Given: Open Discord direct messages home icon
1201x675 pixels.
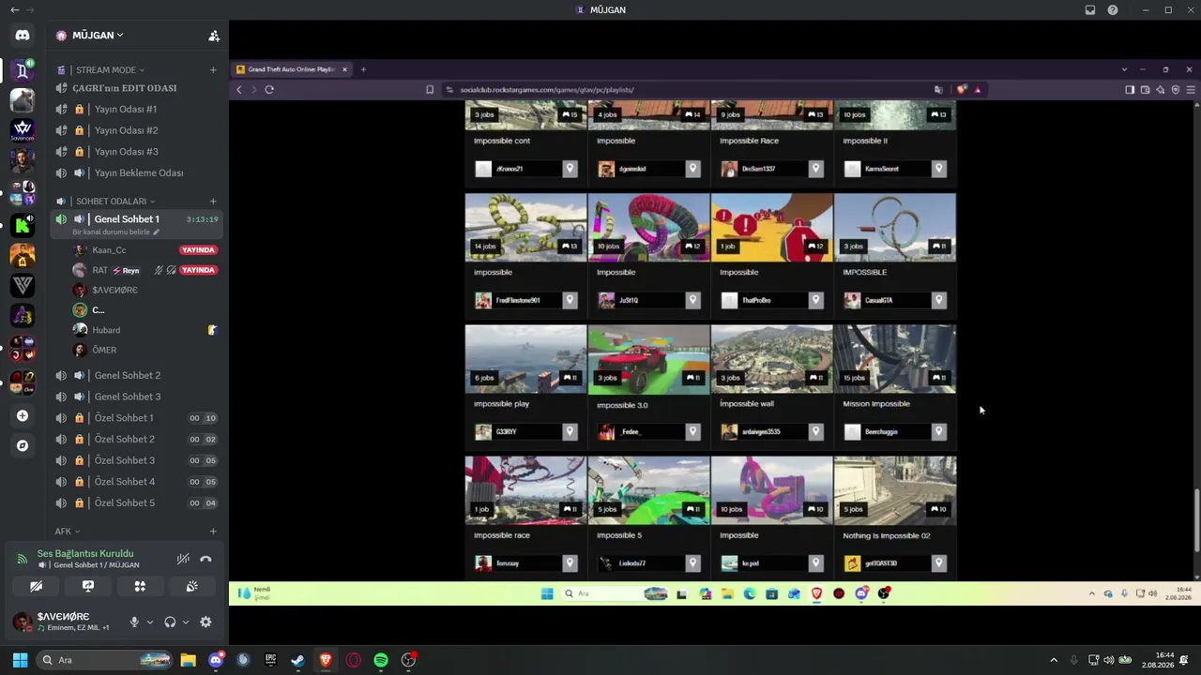Looking at the screenshot, I should click(23, 36).
